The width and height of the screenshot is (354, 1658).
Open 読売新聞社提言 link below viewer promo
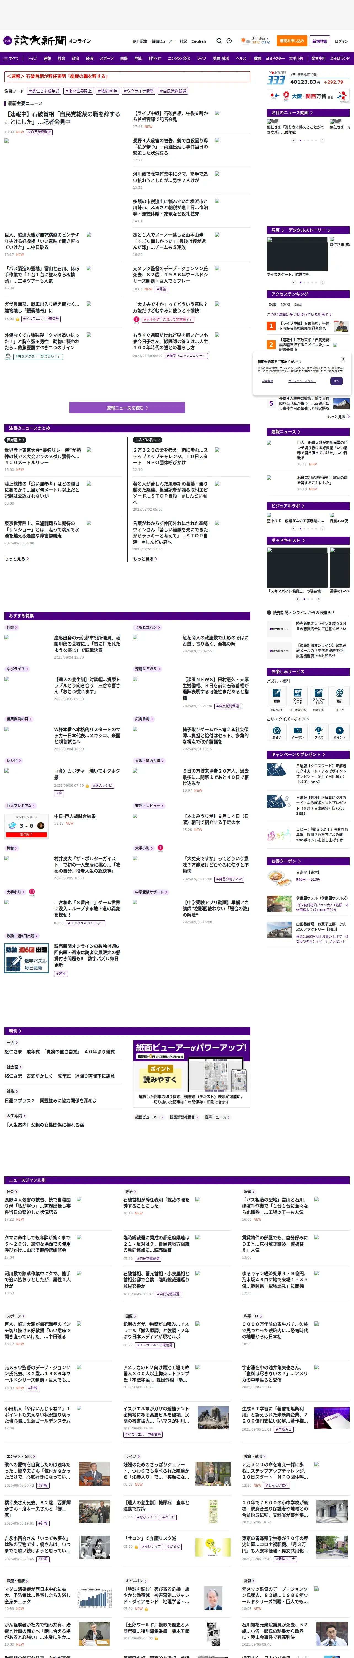pyautogui.click(x=184, y=1117)
